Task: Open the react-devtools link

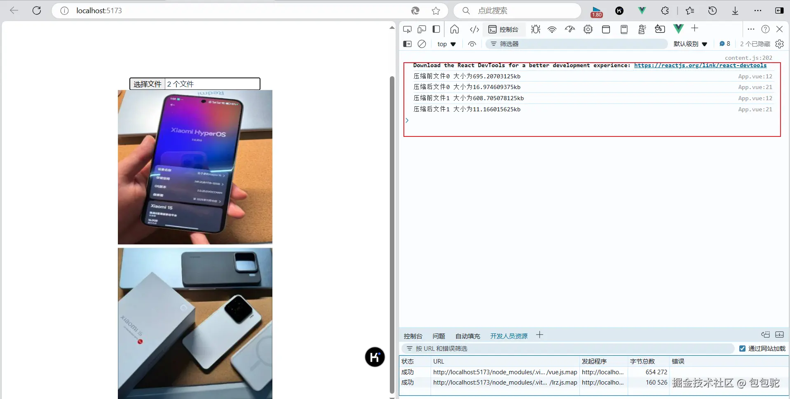Action: tap(700, 65)
